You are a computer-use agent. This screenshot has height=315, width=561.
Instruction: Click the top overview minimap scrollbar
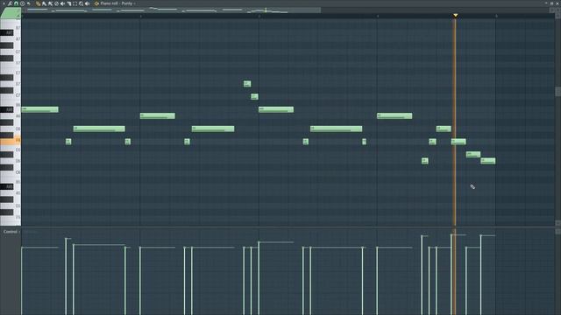tap(171, 10)
